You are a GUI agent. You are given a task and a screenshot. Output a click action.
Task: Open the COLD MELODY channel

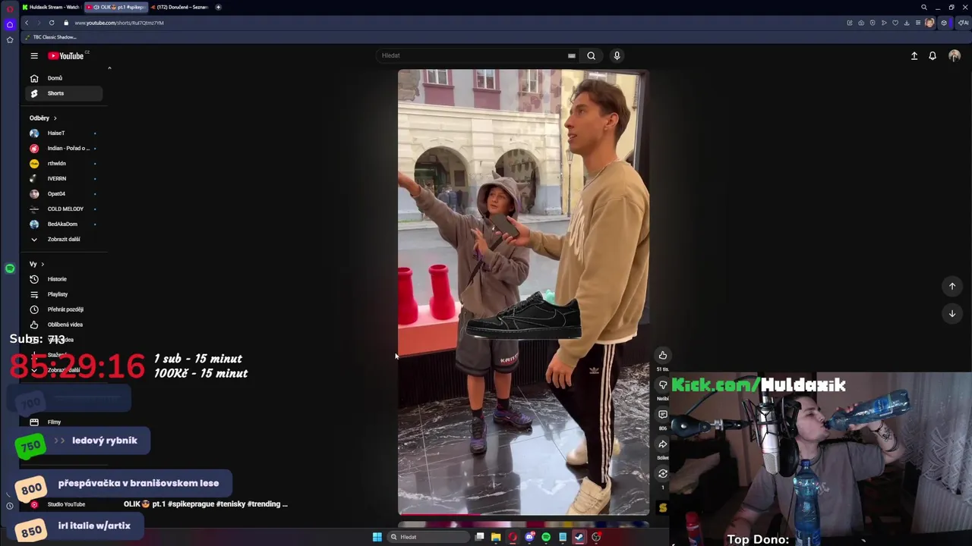pyautogui.click(x=64, y=209)
